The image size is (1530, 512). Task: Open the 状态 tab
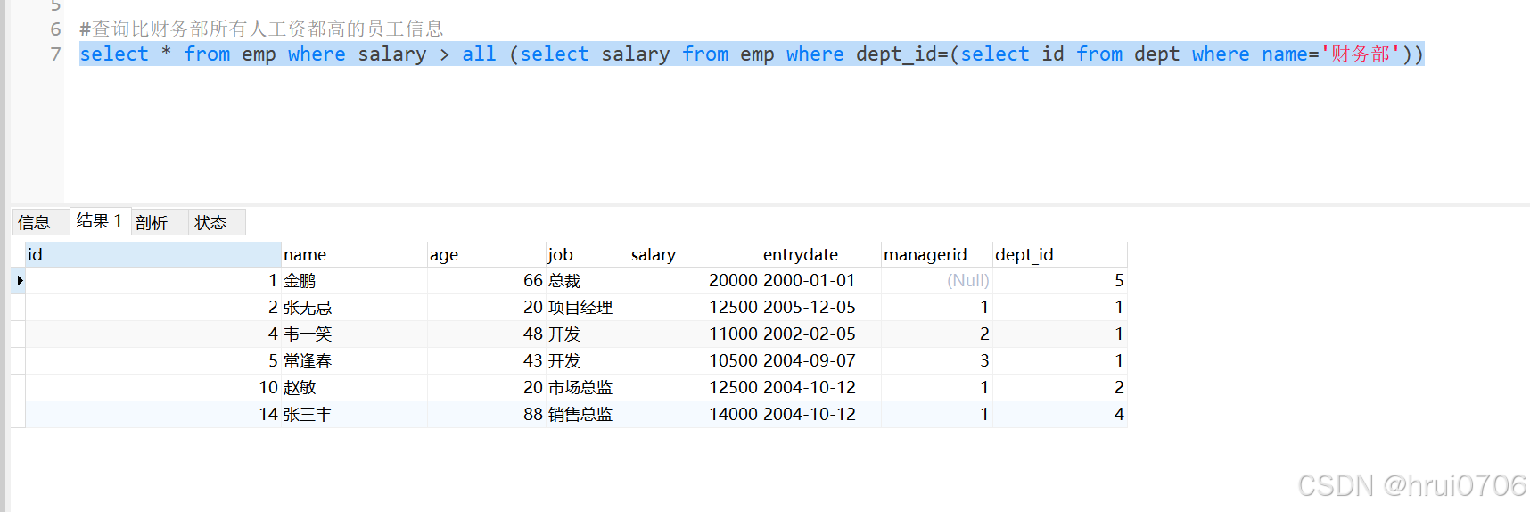pyautogui.click(x=217, y=222)
